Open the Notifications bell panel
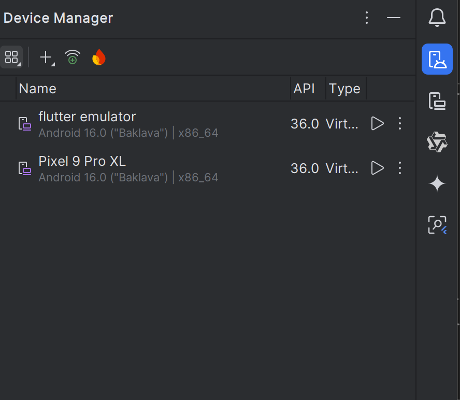This screenshot has width=460, height=400. pyautogui.click(x=437, y=18)
